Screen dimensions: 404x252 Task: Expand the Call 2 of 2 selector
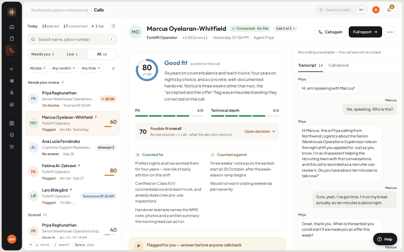(285, 29)
